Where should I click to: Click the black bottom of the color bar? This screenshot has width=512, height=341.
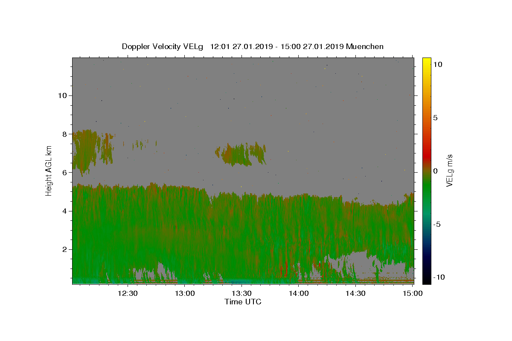point(427,280)
